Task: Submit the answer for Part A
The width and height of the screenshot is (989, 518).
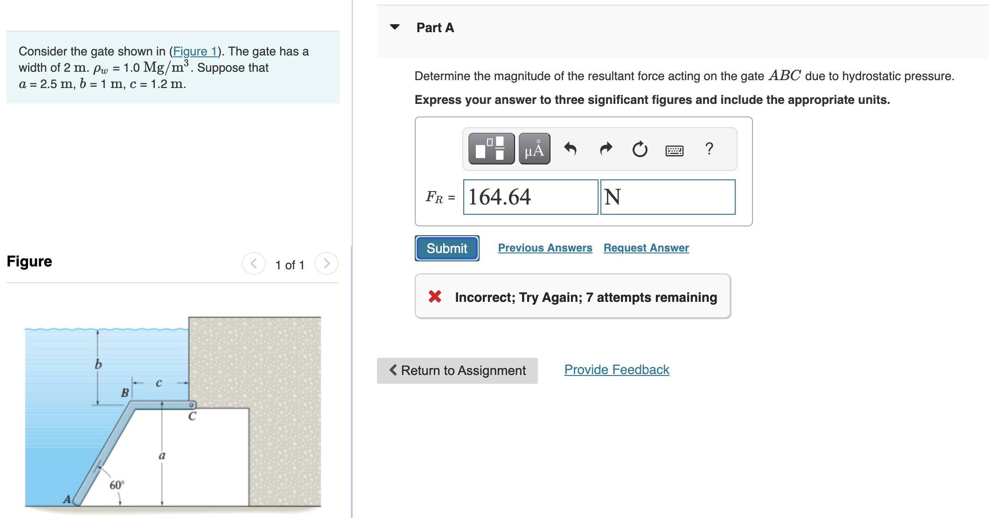Action: point(446,248)
